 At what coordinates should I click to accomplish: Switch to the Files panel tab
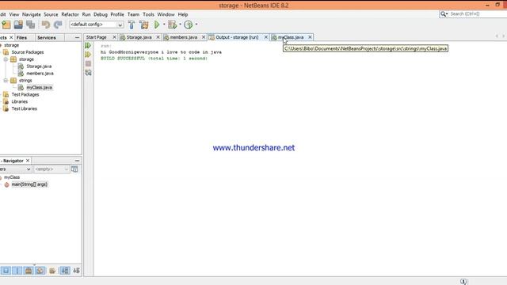[21, 38]
